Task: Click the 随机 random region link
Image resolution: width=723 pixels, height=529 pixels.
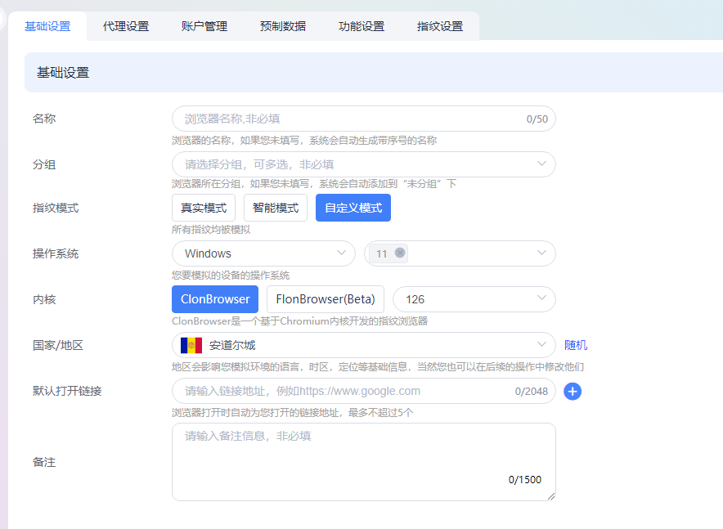Action: tap(576, 345)
